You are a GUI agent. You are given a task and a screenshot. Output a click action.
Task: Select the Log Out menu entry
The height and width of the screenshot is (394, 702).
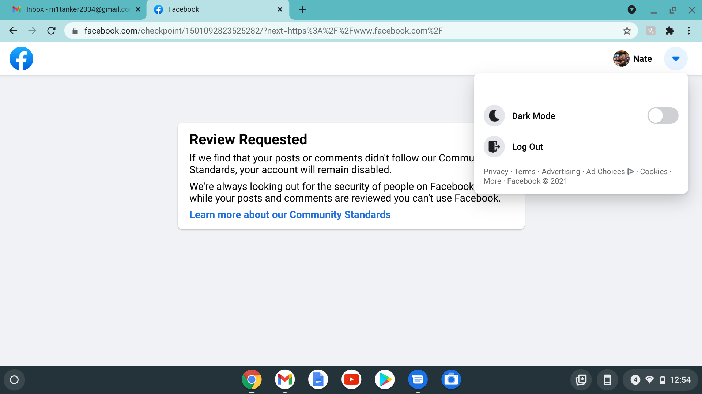(527, 147)
